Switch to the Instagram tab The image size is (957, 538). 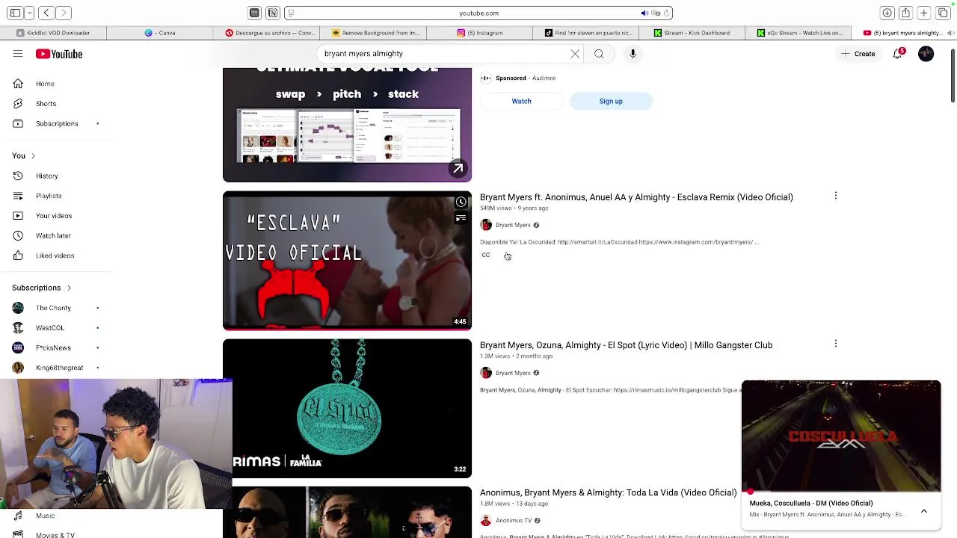[x=480, y=33]
